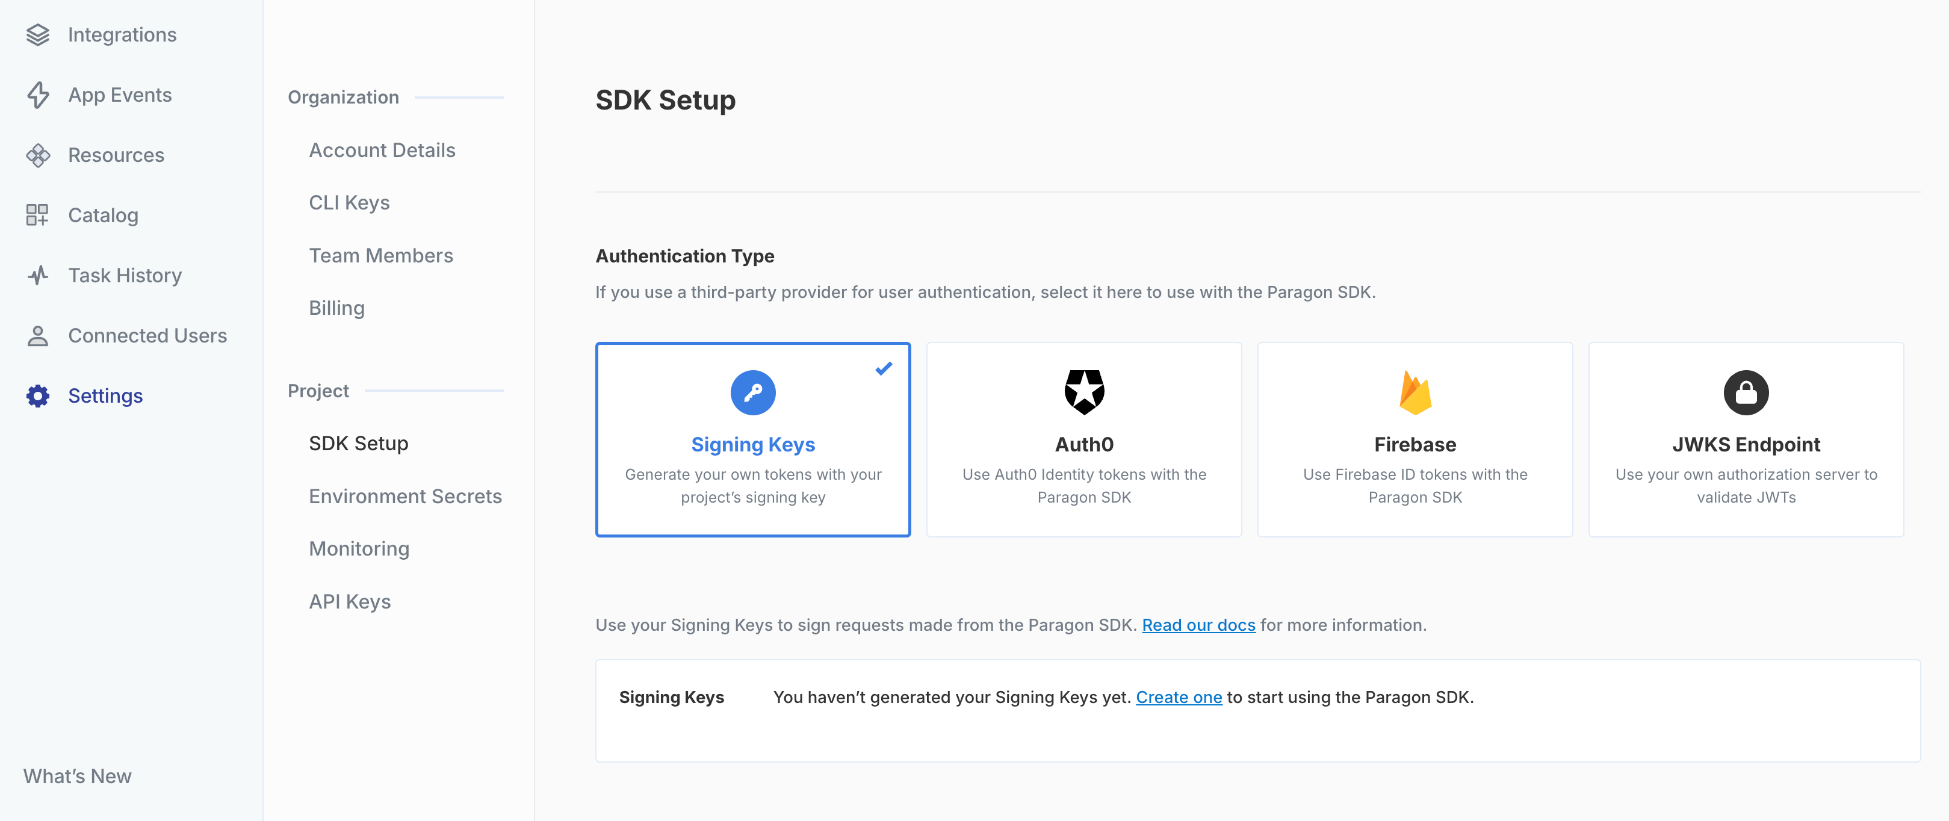Open Billing settings
Screen dimensions: 1949x821
coord(336,308)
